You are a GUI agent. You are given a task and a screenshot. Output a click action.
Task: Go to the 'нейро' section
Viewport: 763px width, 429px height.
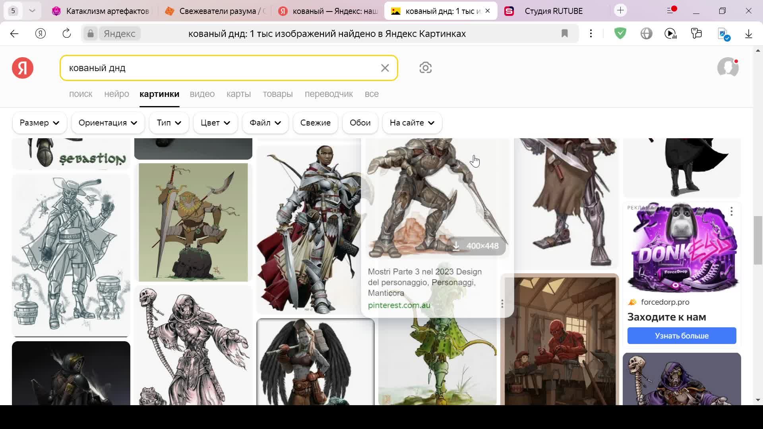point(116,94)
